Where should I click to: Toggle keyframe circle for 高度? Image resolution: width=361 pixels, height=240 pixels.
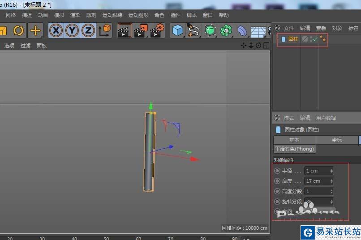277,181
